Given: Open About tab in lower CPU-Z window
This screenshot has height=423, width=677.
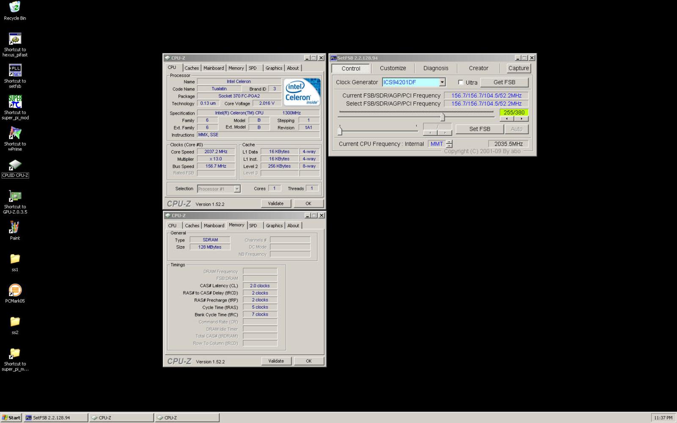Looking at the screenshot, I should [x=293, y=225].
